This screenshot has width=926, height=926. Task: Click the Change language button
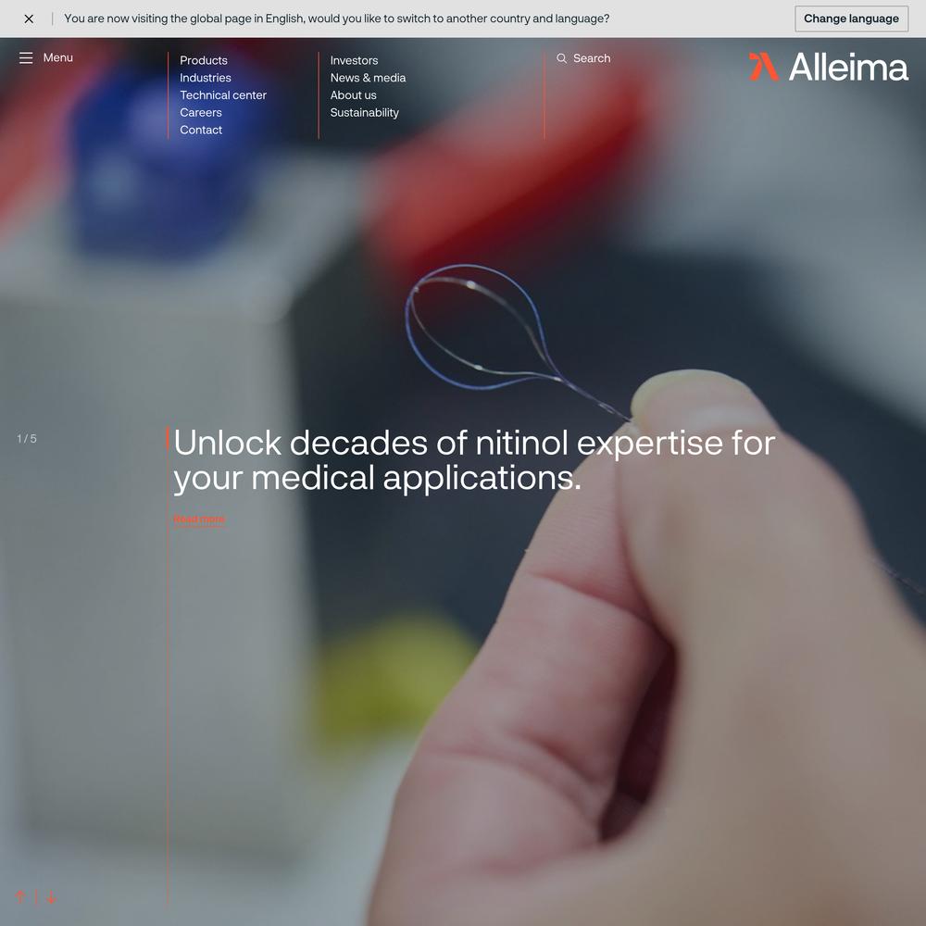click(x=851, y=19)
